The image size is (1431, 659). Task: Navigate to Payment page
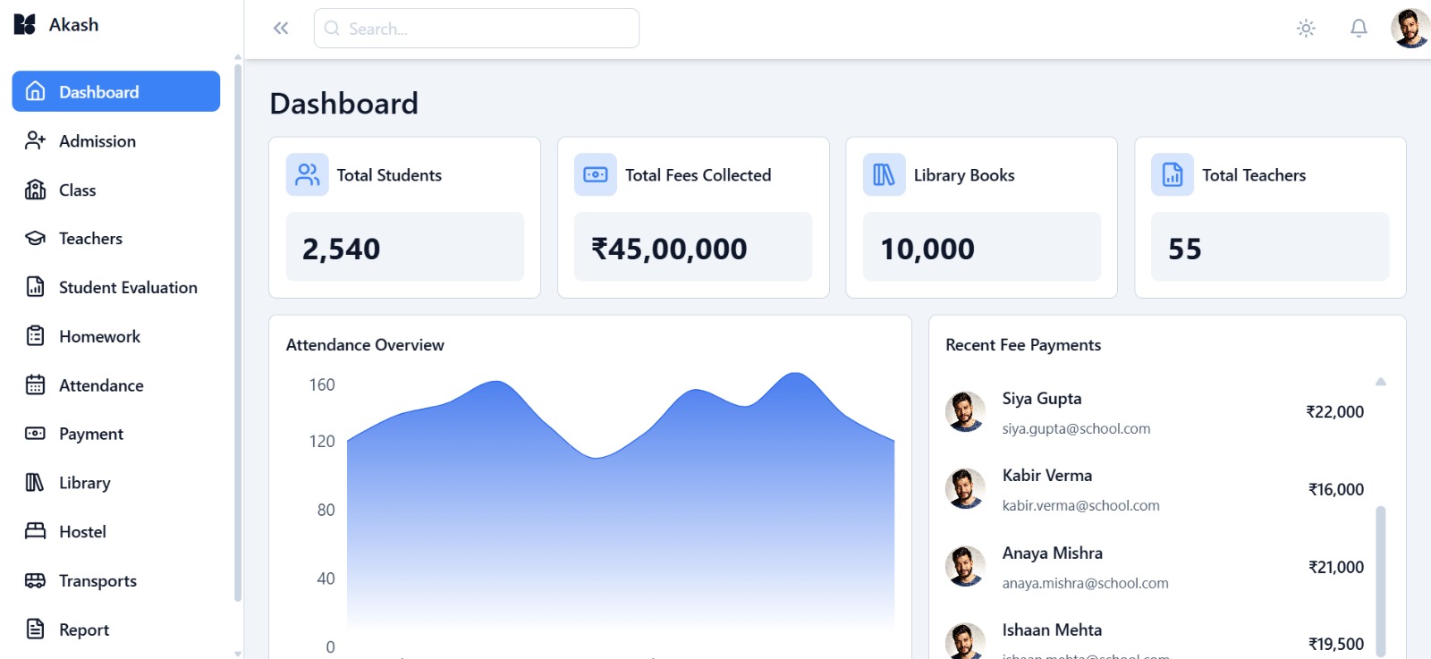(x=116, y=434)
